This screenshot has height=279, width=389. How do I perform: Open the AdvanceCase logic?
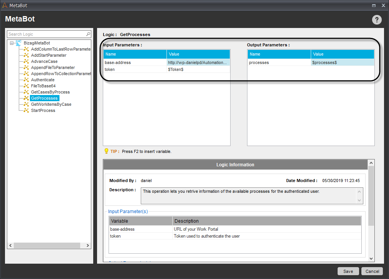[44, 61]
